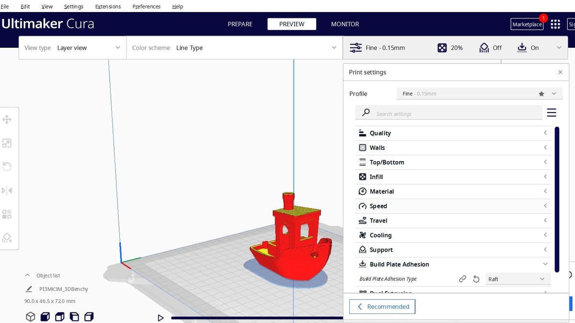Open the Profile dropdown showing Fine
The height and width of the screenshot is (323, 575).
pyautogui.click(x=480, y=94)
